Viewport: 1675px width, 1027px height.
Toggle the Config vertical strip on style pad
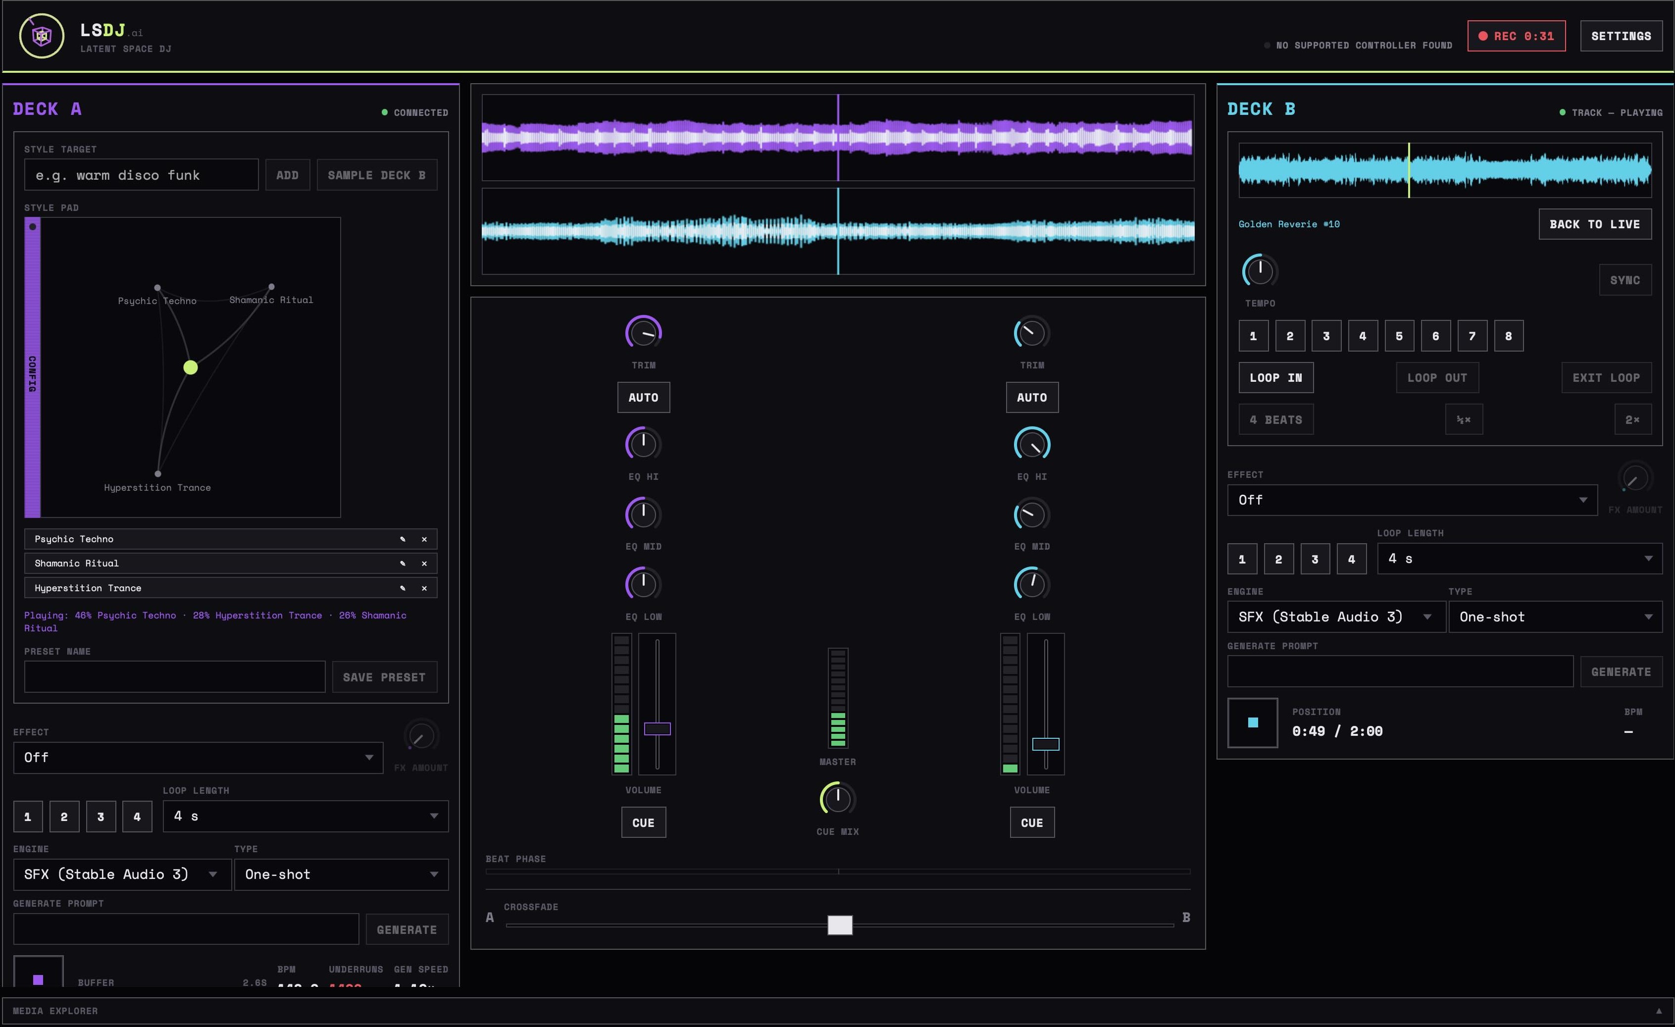pos(32,368)
